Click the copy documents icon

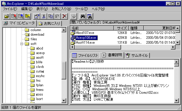(51, 16)
